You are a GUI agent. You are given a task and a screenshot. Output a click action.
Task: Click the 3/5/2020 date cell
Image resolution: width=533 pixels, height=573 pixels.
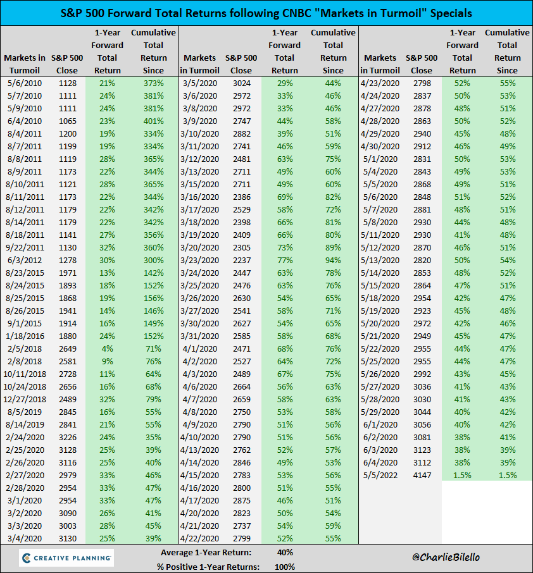[x=200, y=83]
